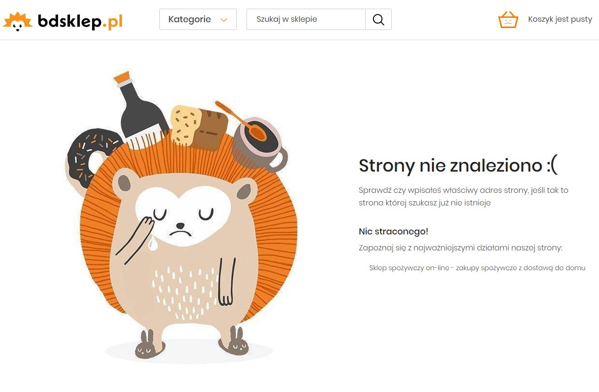The width and height of the screenshot is (599, 392).
Task: Open the Kategorie dropdown menu
Action: (x=198, y=19)
